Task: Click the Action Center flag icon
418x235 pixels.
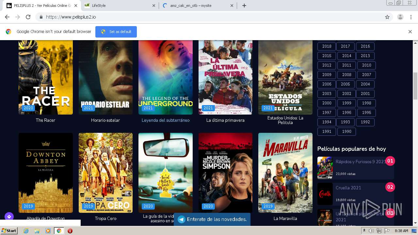Action: (x=387, y=231)
